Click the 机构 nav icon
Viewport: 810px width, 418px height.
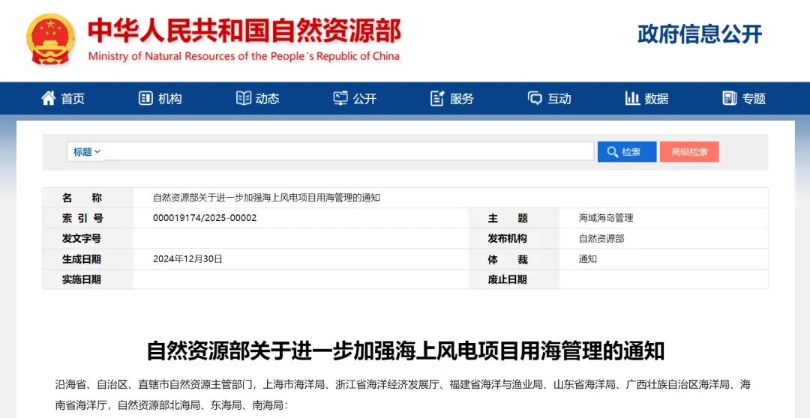145,98
